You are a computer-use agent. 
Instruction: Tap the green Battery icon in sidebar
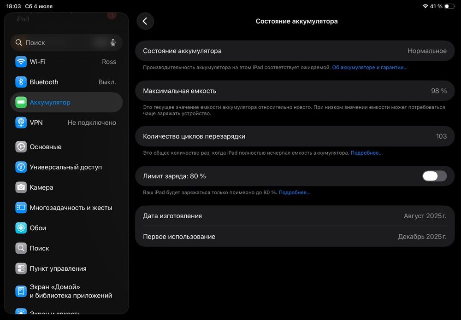coord(21,102)
